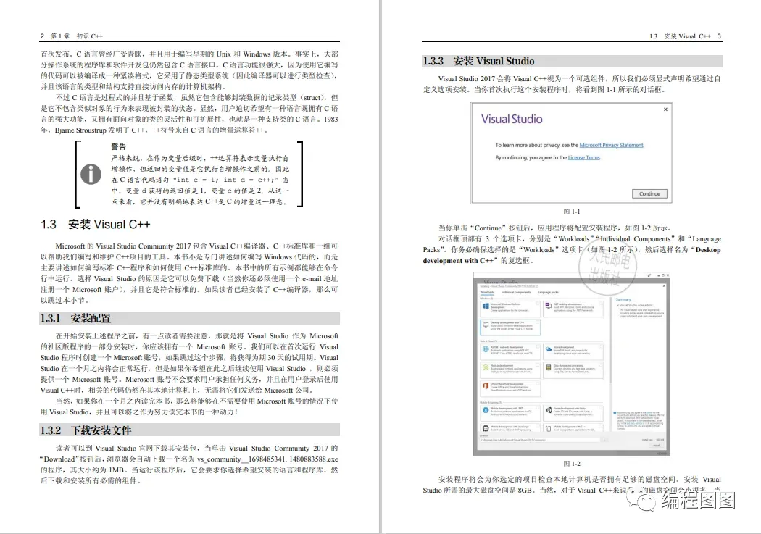
Task: Click the Node.js development icon
Action: pos(486,367)
